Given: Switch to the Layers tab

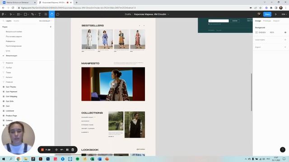Looking at the screenshot, I should point(9,21).
